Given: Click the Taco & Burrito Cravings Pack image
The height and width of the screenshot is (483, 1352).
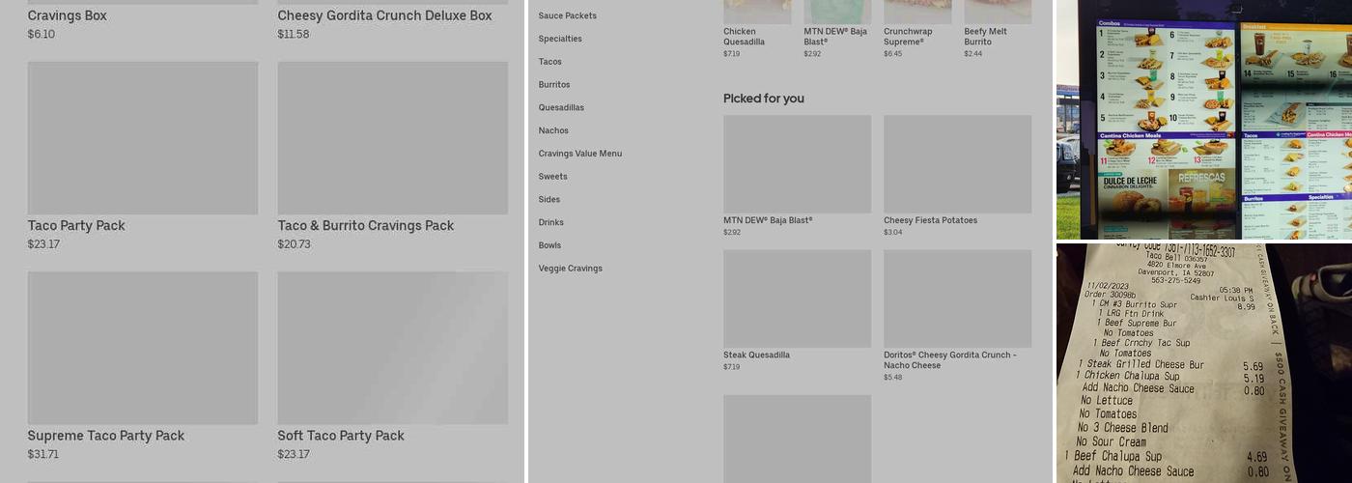Looking at the screenshot, I should [393, 138].
